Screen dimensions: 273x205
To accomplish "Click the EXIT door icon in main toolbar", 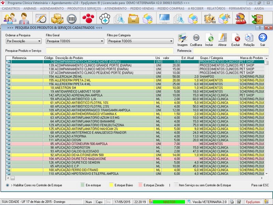I will 257,18.
